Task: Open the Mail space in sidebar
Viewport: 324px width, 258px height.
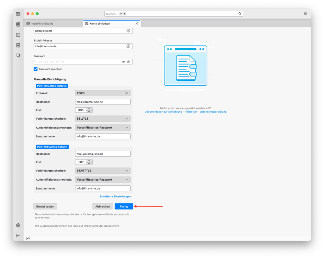Action: (18, 14)
